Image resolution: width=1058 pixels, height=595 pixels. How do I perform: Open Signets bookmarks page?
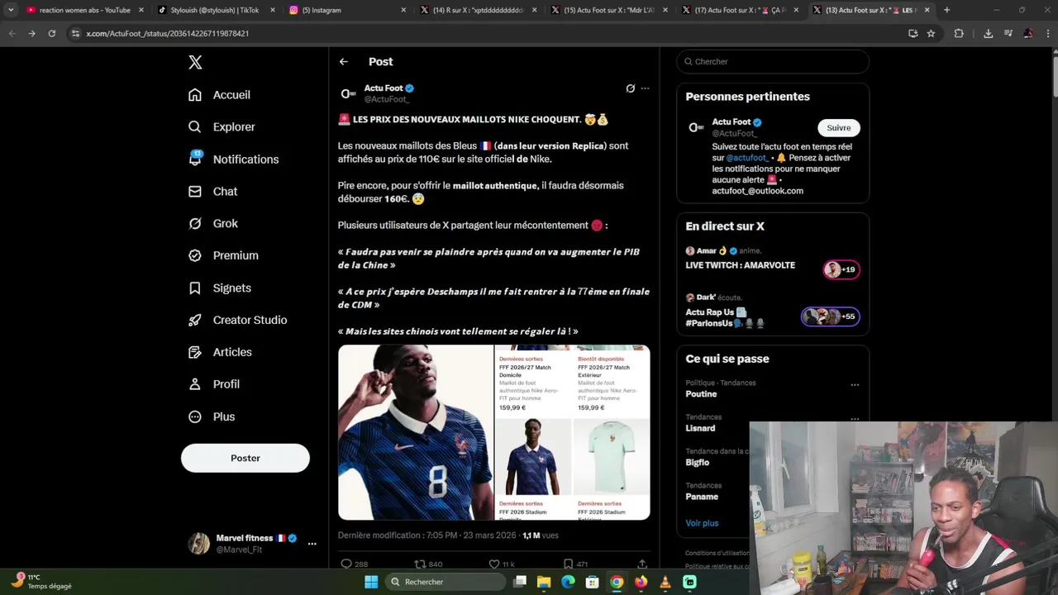[x=219, y=288]
